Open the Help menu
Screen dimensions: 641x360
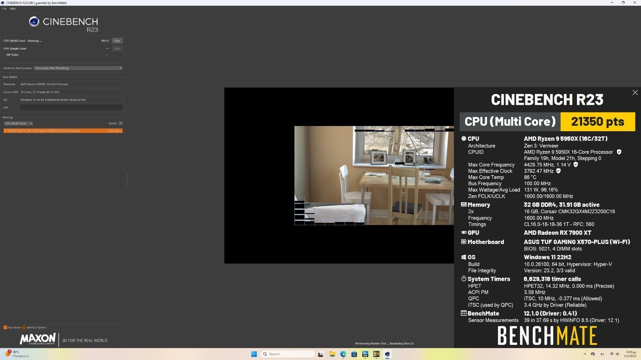13,8
